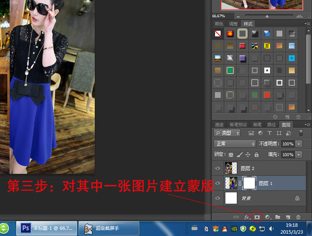Create a new layer group folder
The width and height of the screenshot is (312, 236).
click(278, 217)
